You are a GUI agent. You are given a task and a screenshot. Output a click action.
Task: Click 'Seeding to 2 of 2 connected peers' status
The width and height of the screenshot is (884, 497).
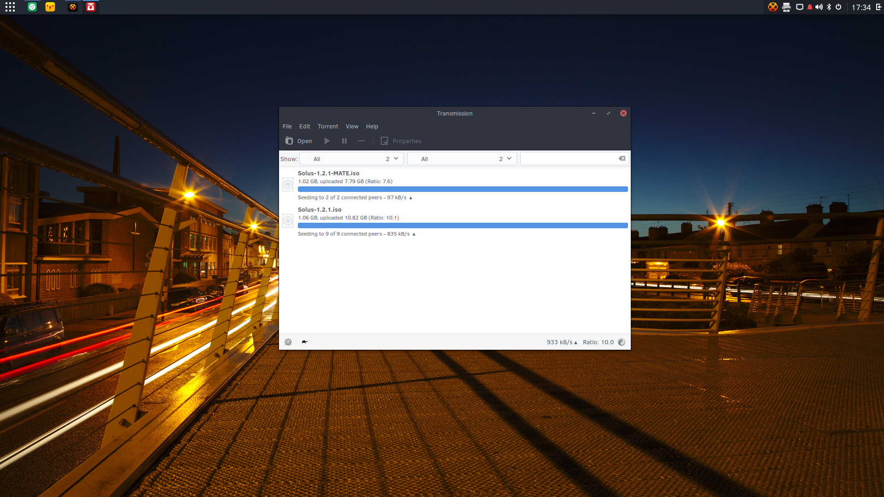355,197
